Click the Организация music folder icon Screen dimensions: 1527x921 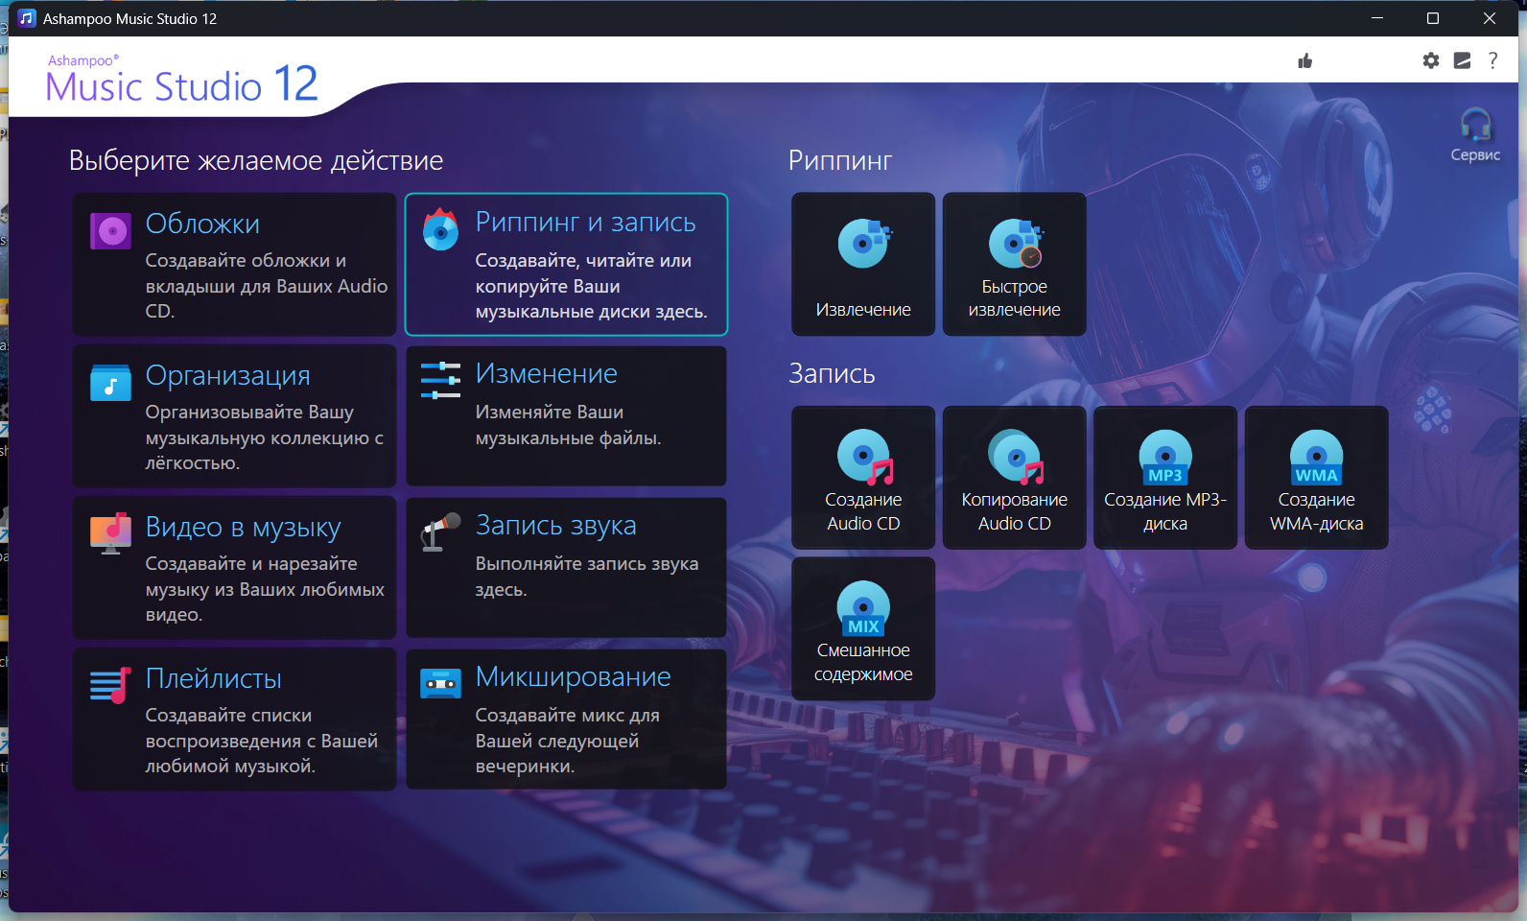coord(110,382)
